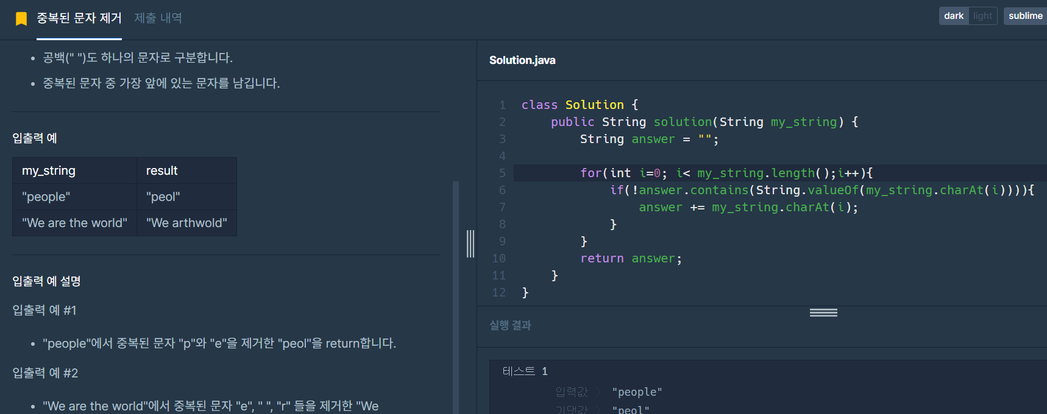This screenshot has width=1047, height=414.
Task: Click the 실행 결과 section label
Action: [x=510, y=325]
